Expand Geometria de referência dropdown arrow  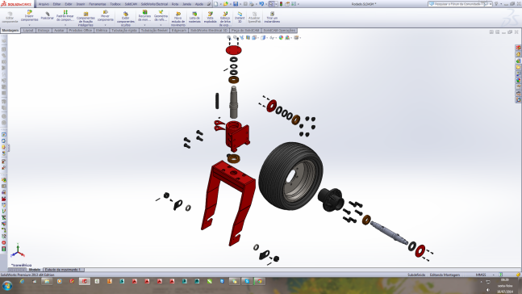(161, 25)
